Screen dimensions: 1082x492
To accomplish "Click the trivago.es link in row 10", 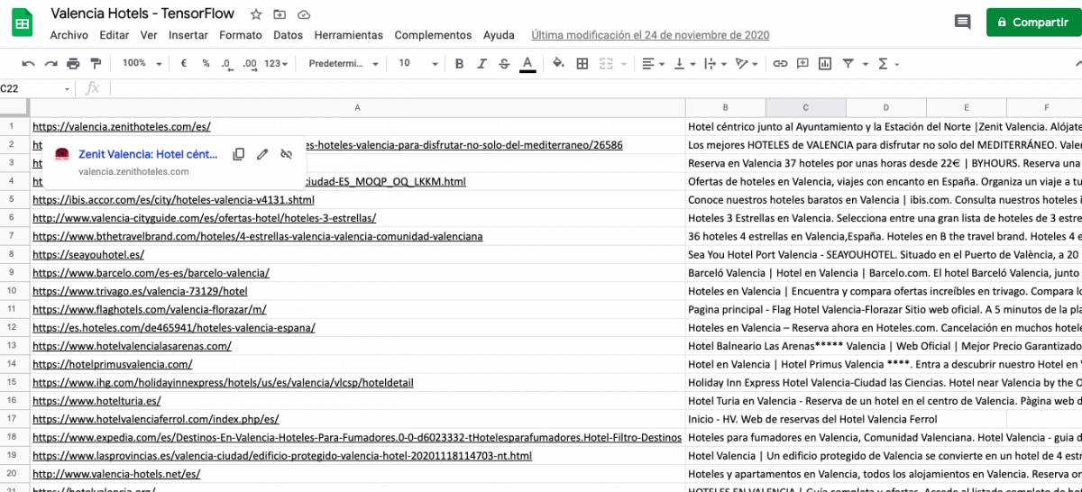I will [x=140, y=291].
